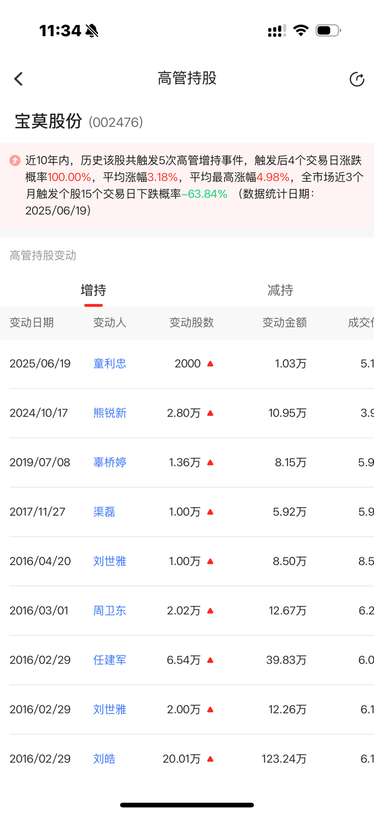Tap the 变动日期 column header
374x815 pixels.
[x=32, y=323]
